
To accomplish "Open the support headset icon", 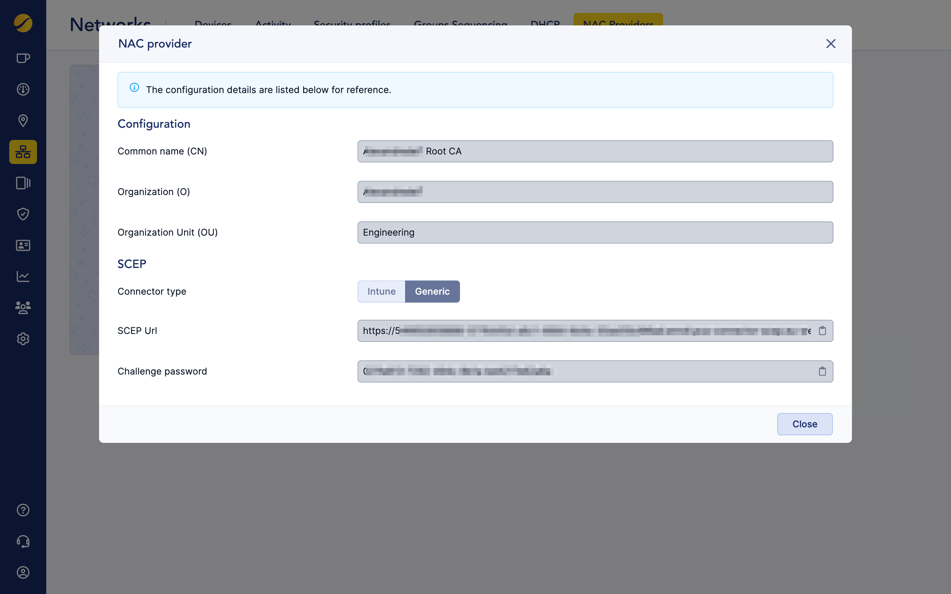I will 23,541.
